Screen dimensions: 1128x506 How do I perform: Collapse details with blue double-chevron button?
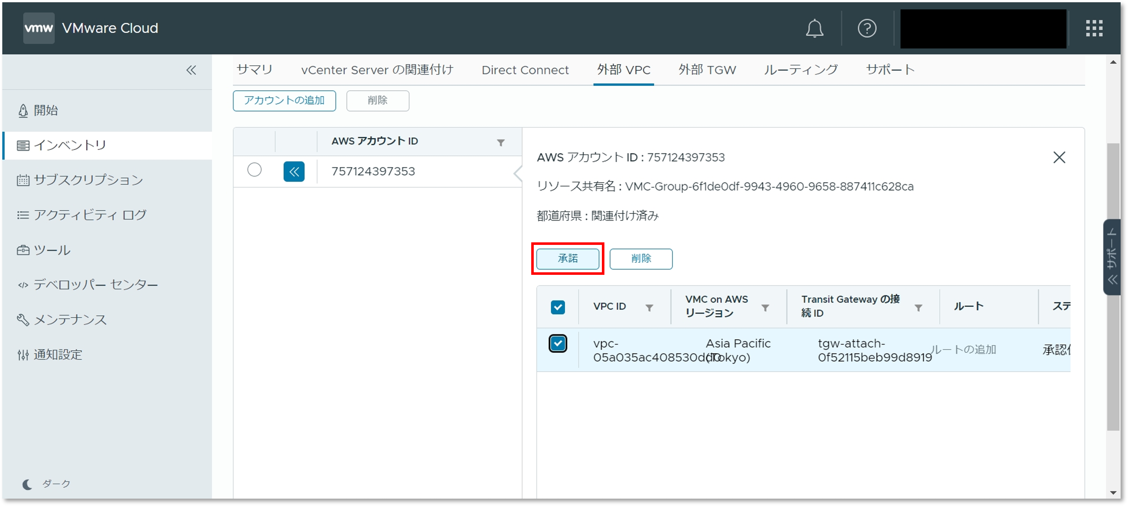click(294, 172)
